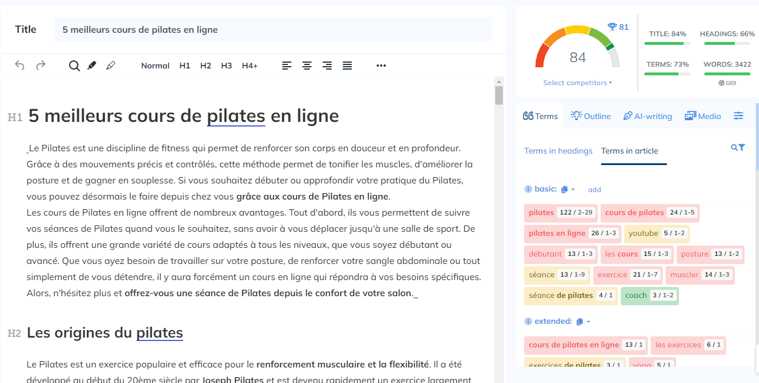
Task: Open the three-dots more options menu
Action: (x=381, y=66)
